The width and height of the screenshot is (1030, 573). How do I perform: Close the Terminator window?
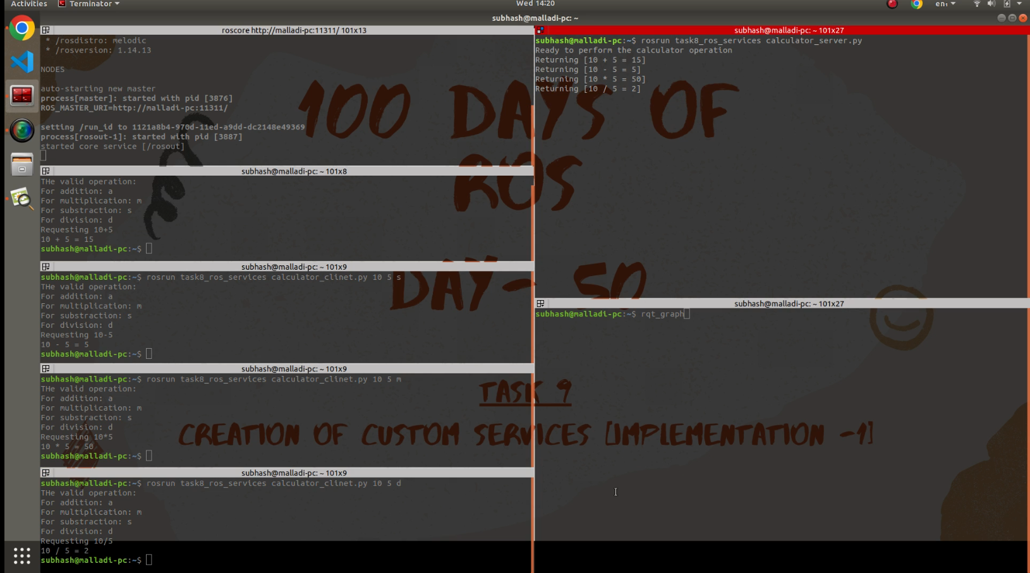(x=1023, y=18)
